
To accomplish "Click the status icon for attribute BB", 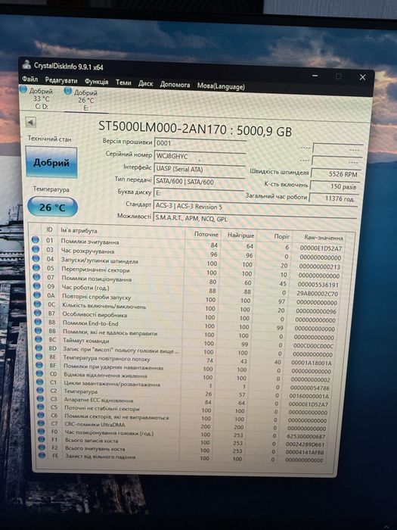I will 39,331.
